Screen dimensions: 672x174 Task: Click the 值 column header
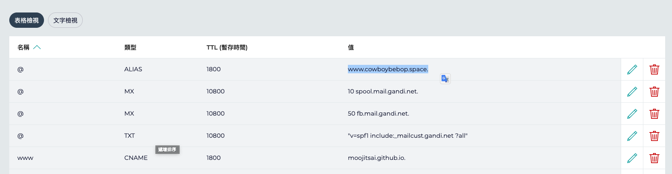pos(351,48)
